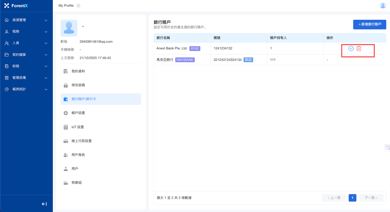Set Anext Bank as default with checkmark icon
Viewport: 390px width, 212px height.
point(351,49)
